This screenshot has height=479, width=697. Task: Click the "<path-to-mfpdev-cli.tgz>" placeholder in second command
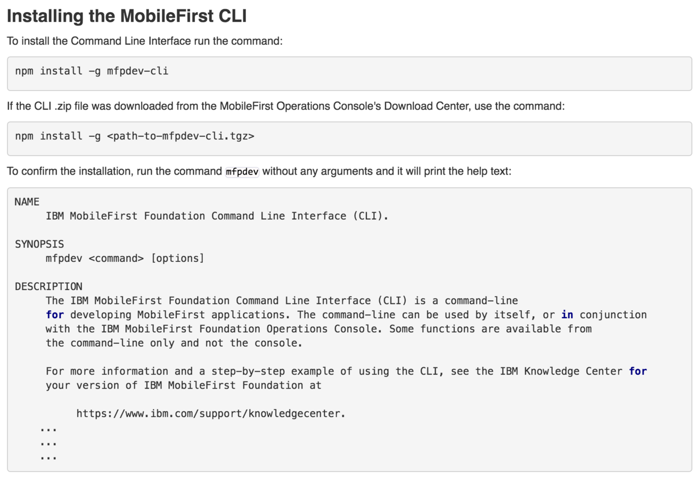181,136
